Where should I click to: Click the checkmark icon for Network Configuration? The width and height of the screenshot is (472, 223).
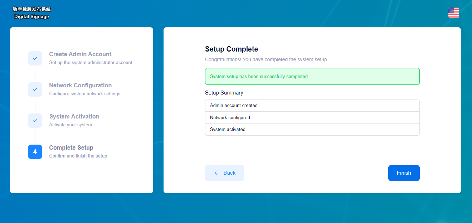tap(35, 89)
